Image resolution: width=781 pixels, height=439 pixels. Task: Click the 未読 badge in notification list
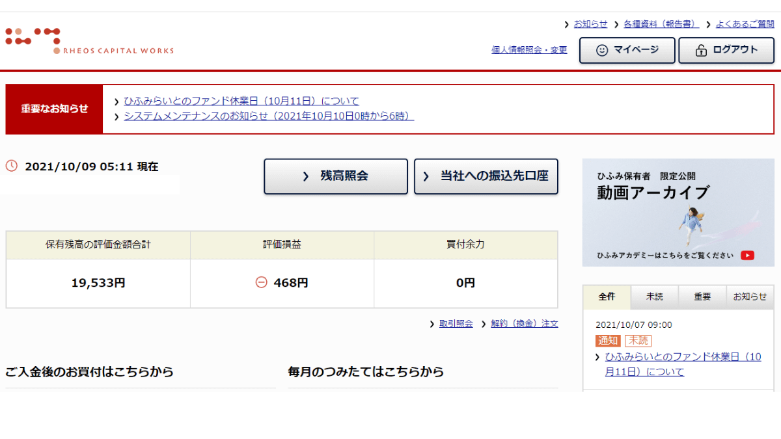[x=638, y=341]
